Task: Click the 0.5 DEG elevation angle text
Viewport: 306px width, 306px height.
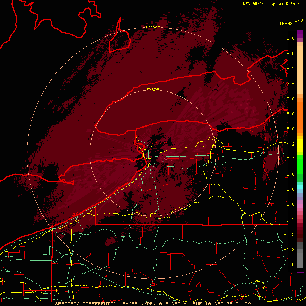Action: click(169, 304)
